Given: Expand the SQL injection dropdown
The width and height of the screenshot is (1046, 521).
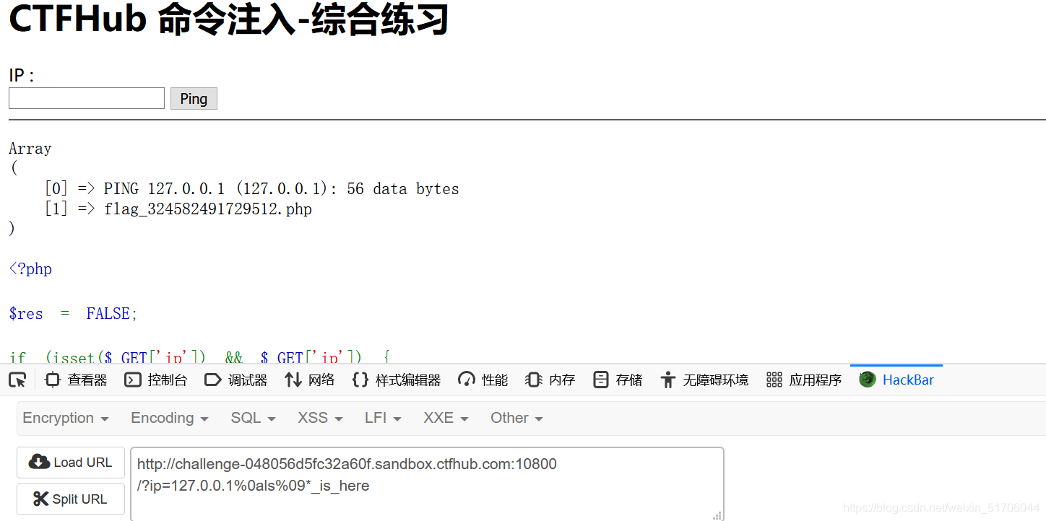Looking at the screenshot, I should 253,418.
